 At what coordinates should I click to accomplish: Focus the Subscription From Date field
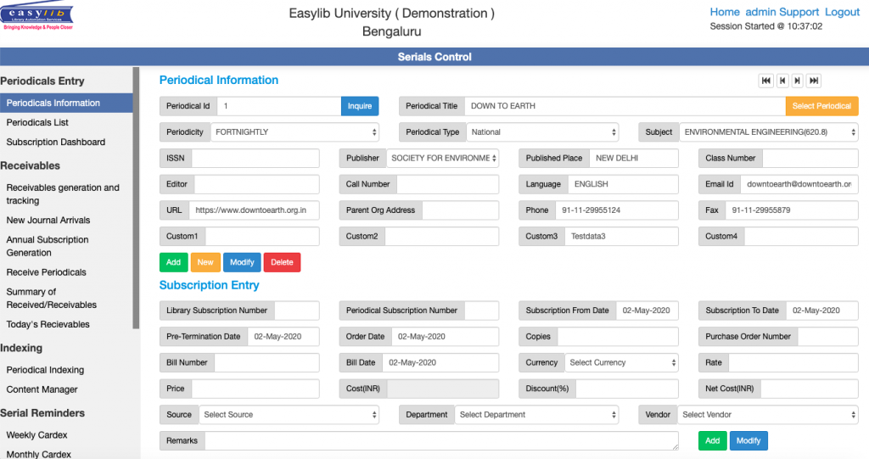pos(647,311)
